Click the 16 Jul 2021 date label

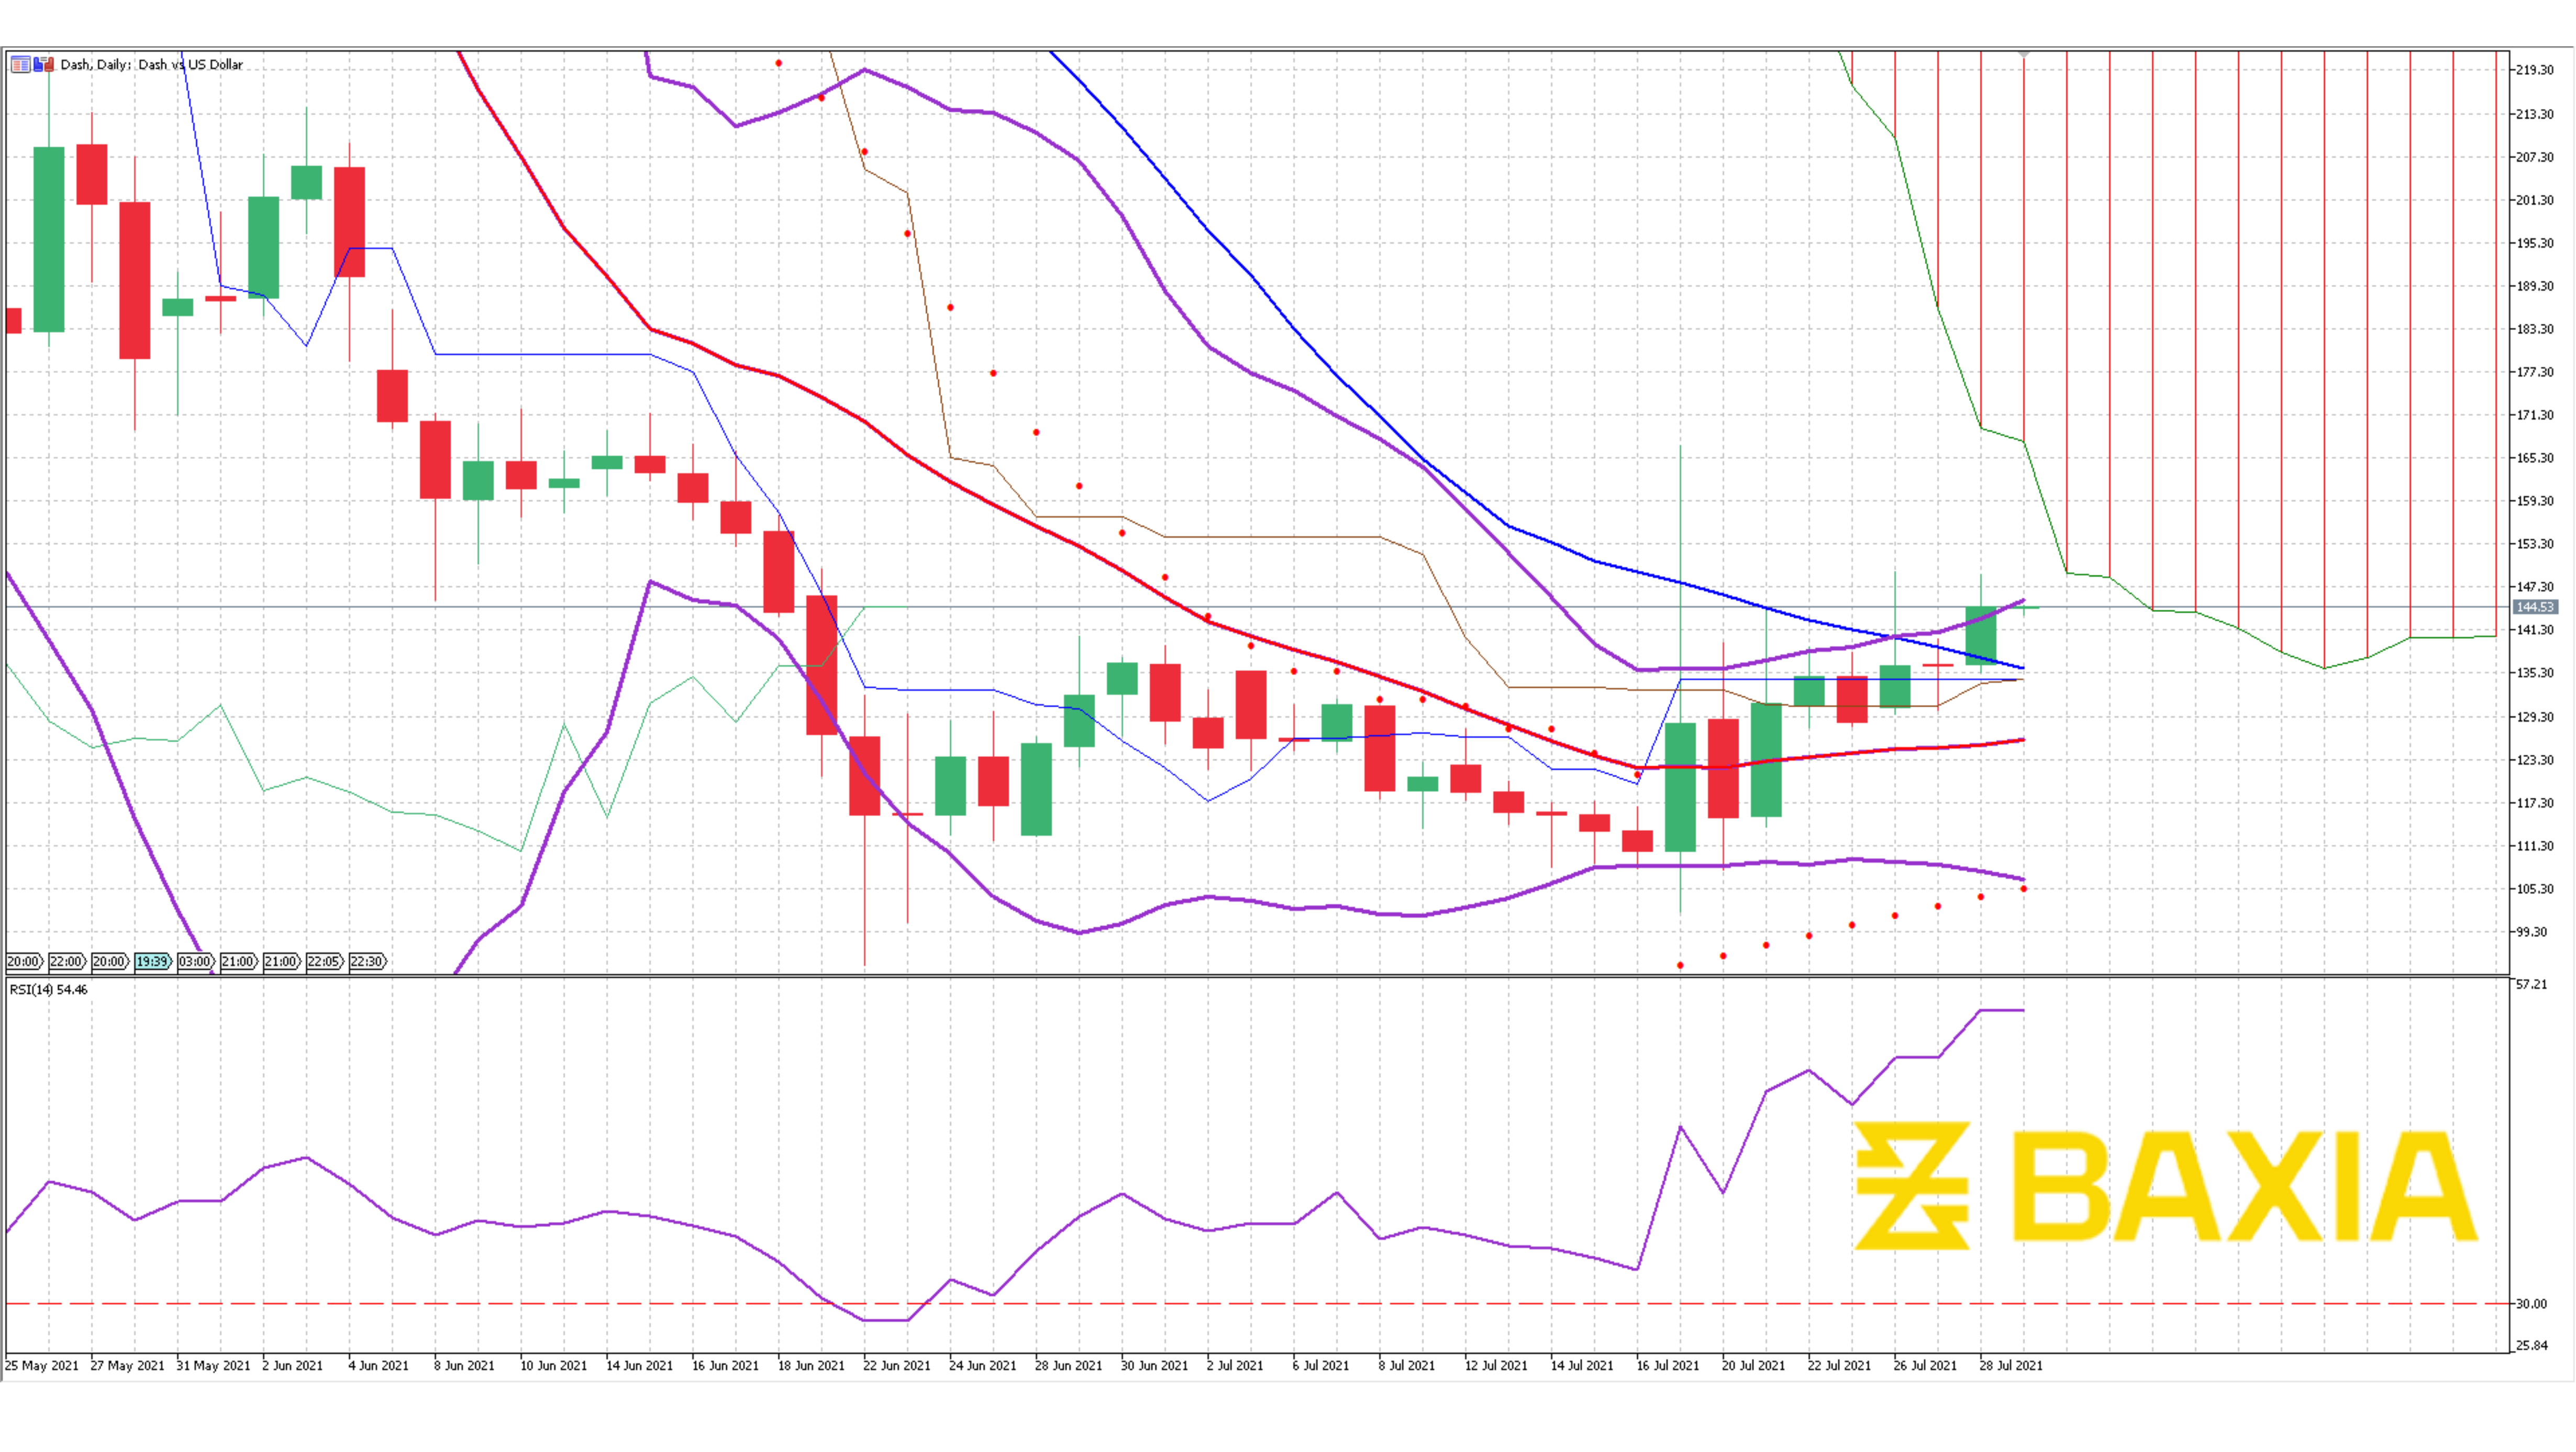1667,1366
